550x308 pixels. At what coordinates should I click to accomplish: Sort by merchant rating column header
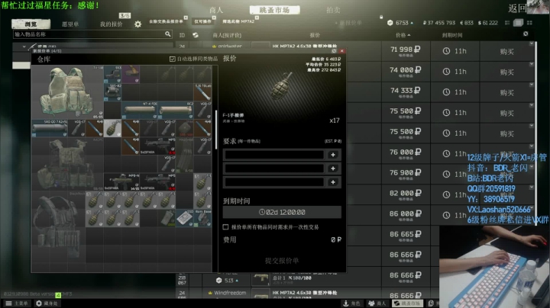(227, 35)
